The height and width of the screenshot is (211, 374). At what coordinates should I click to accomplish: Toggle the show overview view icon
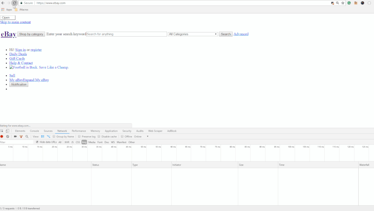(x=49, y=137)
